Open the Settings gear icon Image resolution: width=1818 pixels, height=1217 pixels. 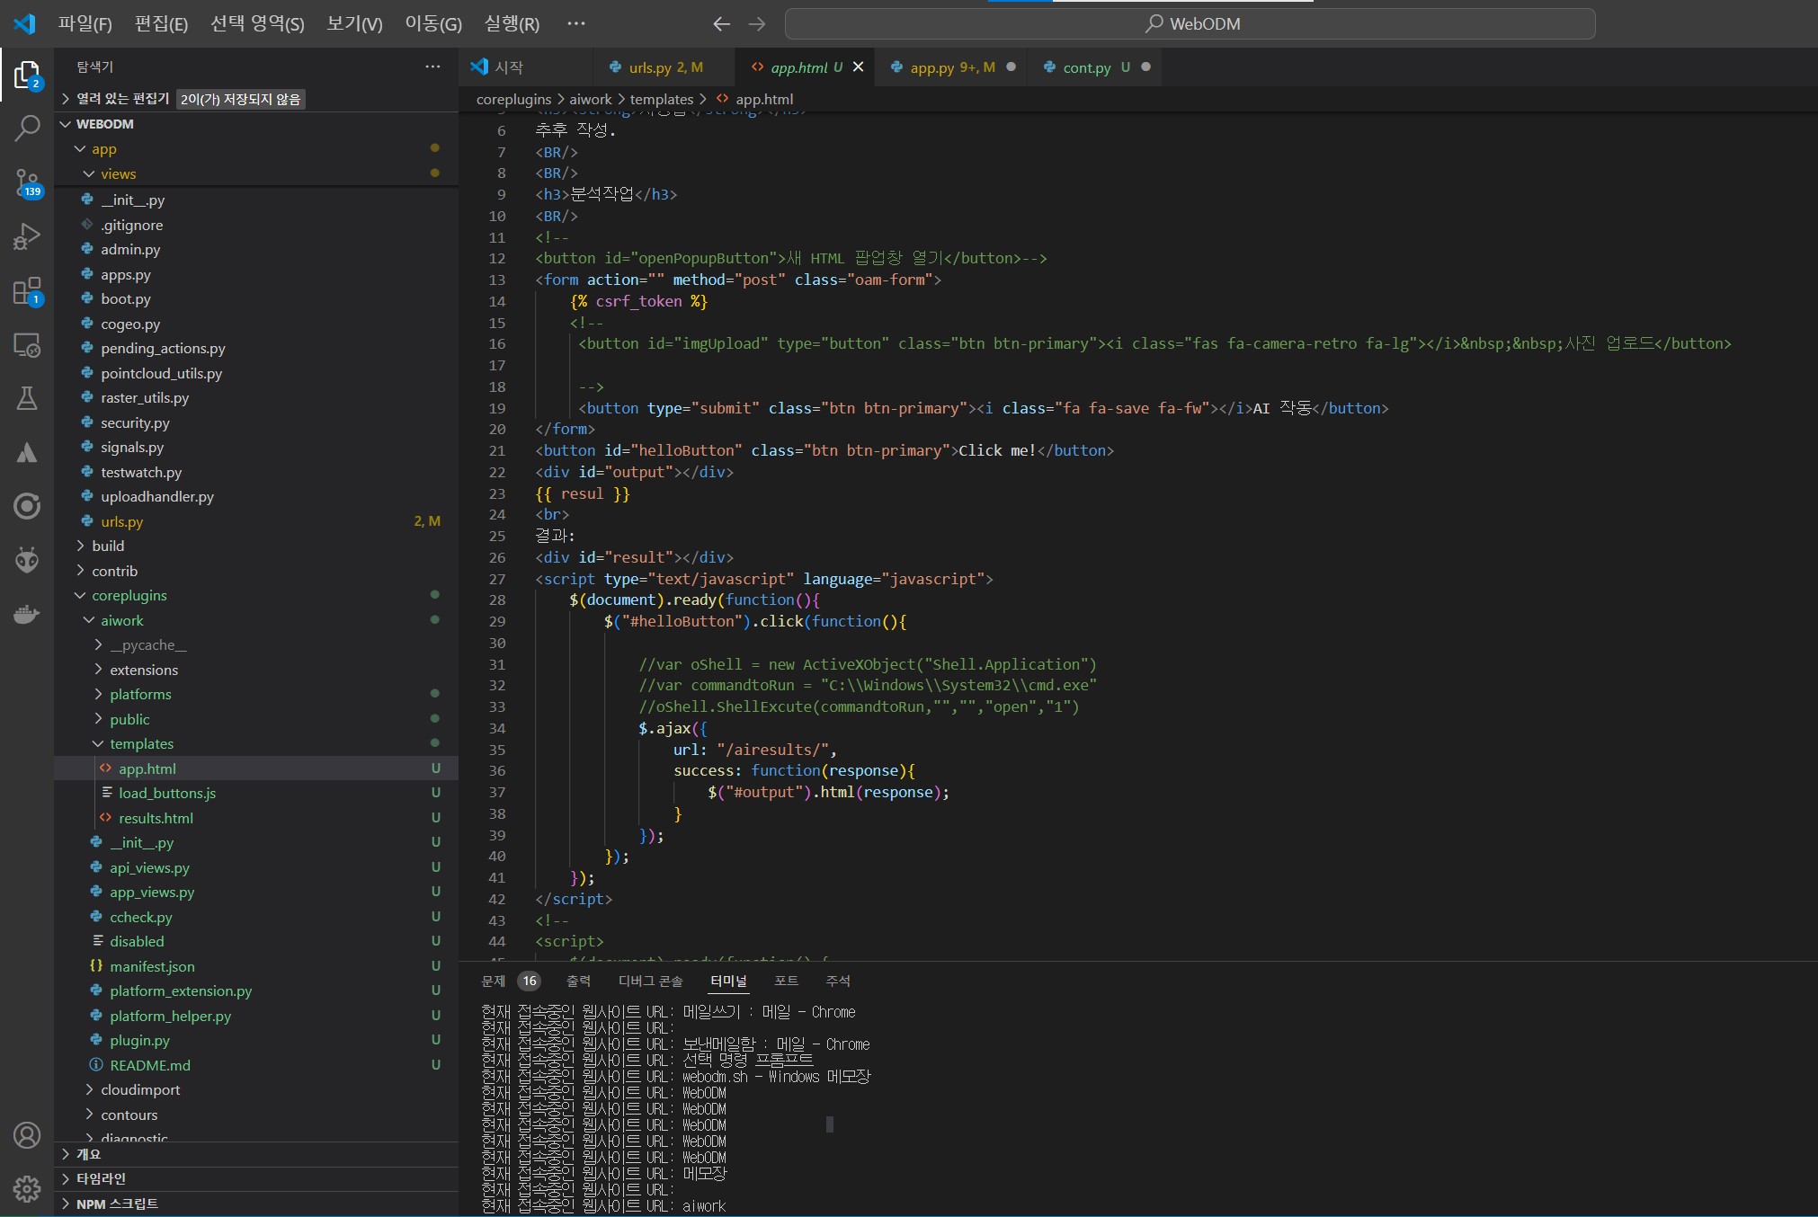[x=28, y=1188]
